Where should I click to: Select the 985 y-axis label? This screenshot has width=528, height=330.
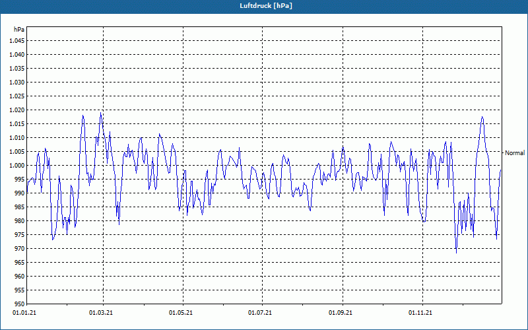click(20, 207)
